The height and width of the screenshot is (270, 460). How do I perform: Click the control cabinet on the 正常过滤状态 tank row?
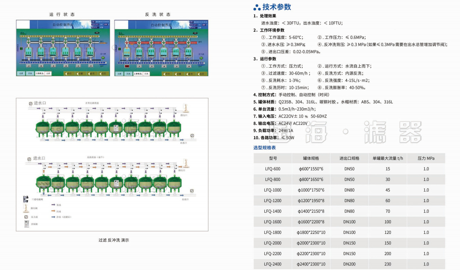pyautogui.click(x=116, y=128)
